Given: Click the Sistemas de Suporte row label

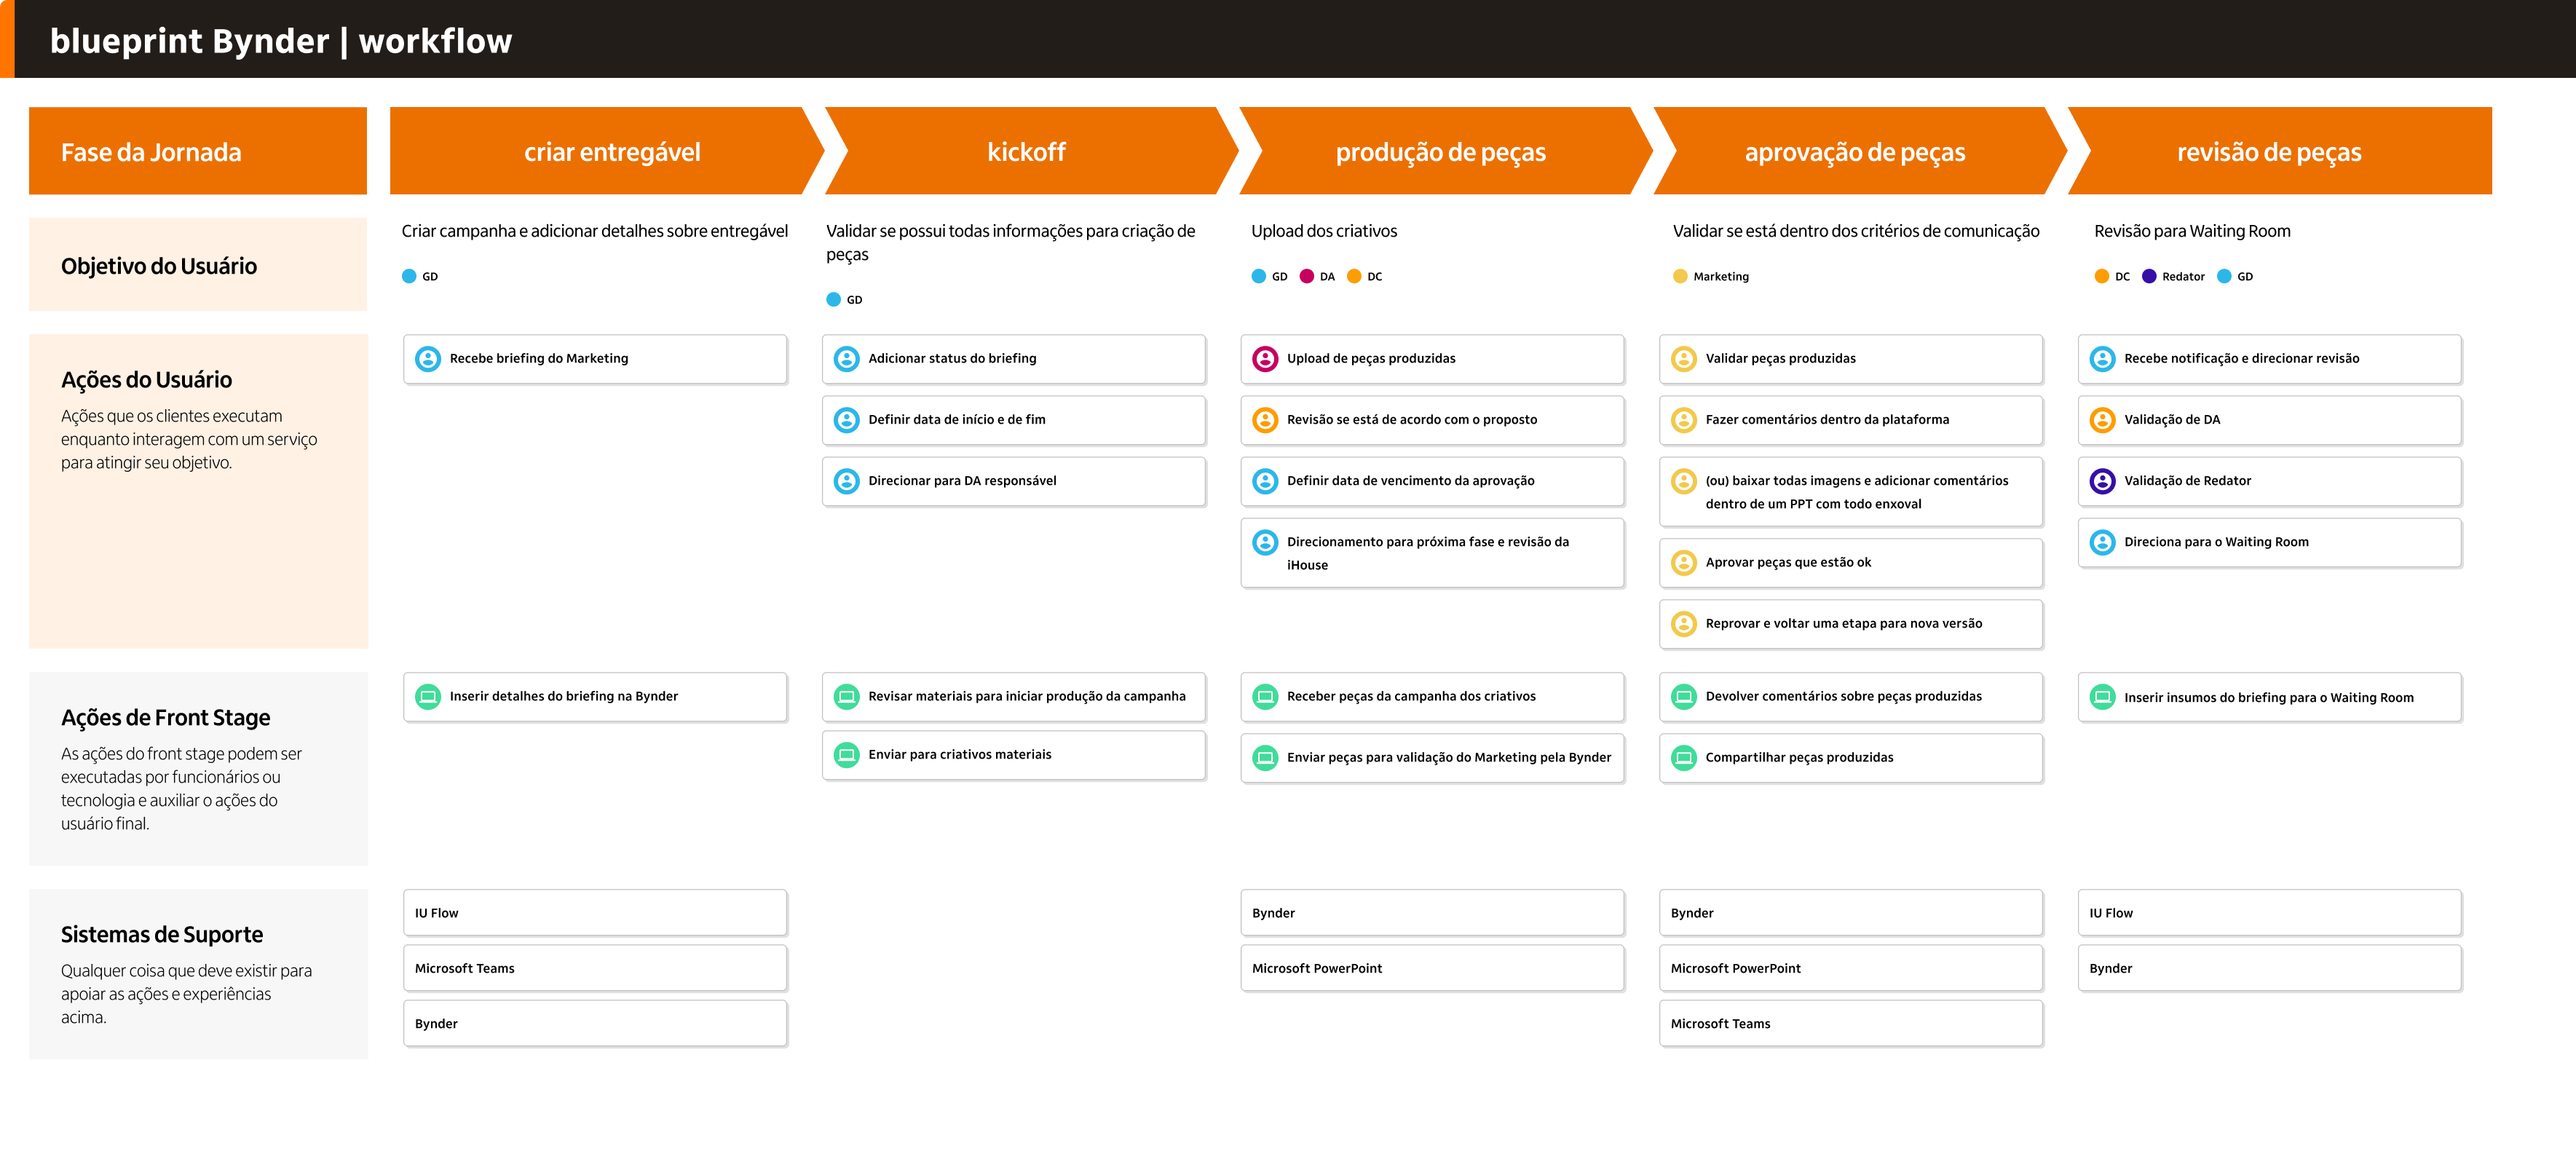Looking at the screenshot, I should (x=162, y=934).
